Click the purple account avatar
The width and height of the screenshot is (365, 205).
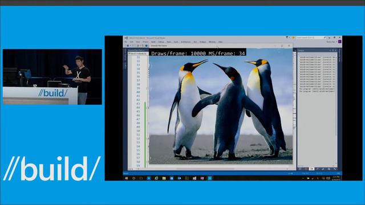pos(340,42)
